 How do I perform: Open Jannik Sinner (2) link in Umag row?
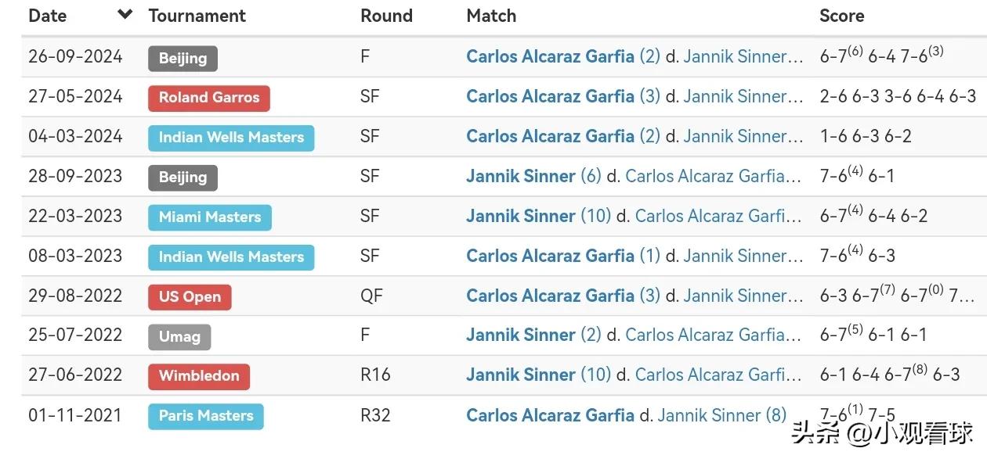(x=533, y=335)
